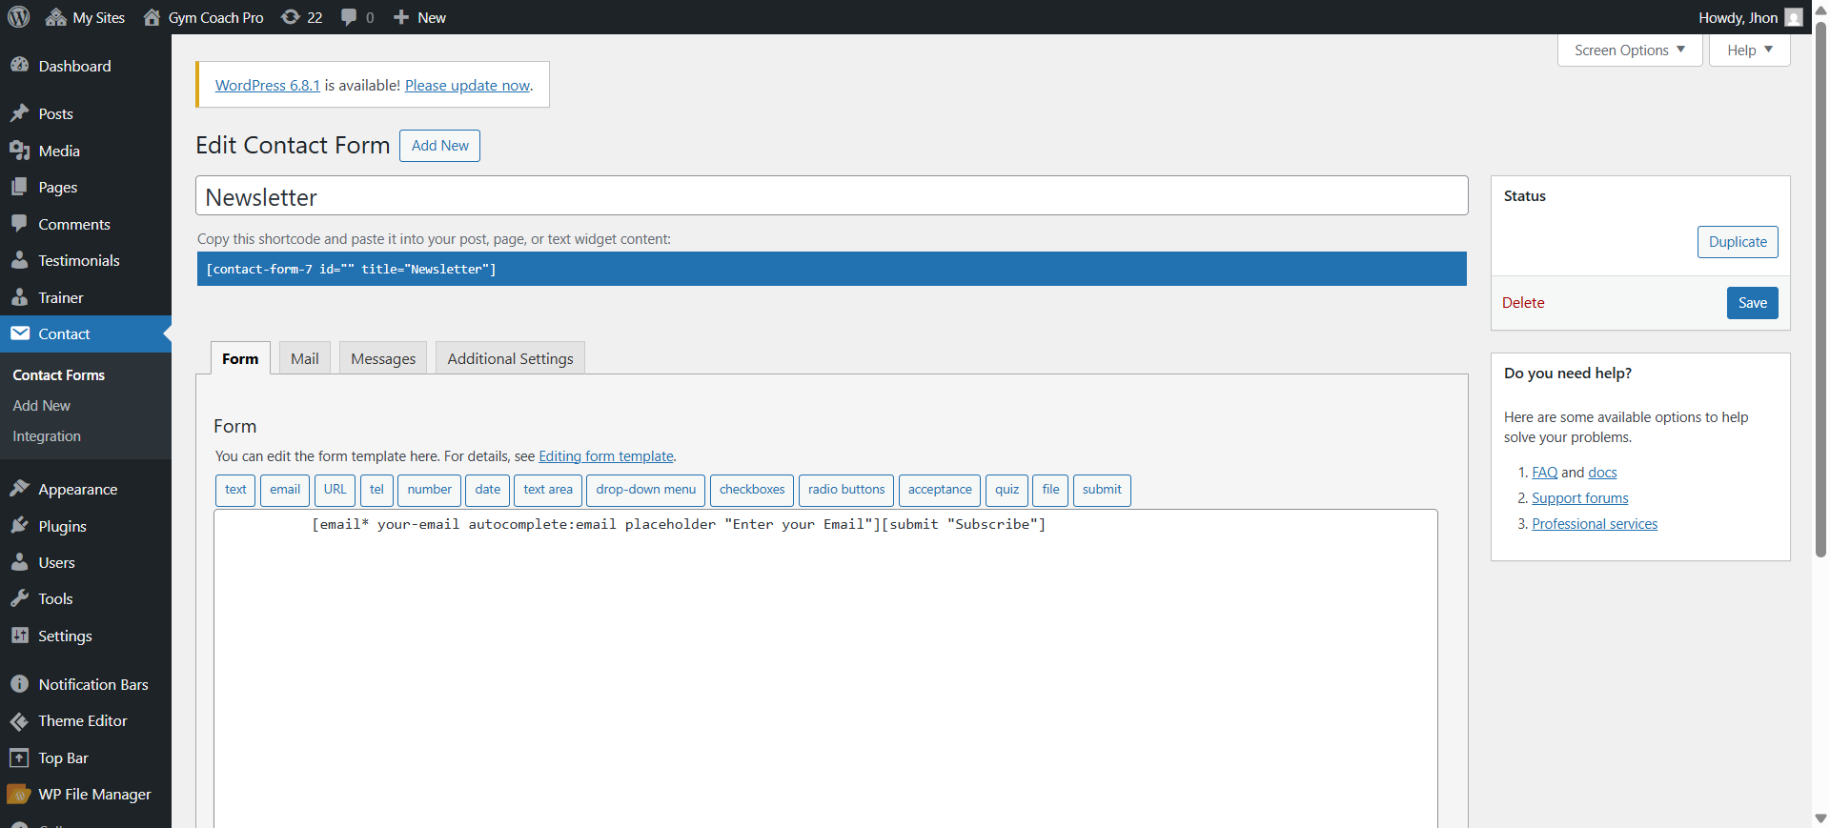The image size is (1830, 828).
Task: Insert a URL form tag
Action: pyautogui.click(x=335, y=490)
